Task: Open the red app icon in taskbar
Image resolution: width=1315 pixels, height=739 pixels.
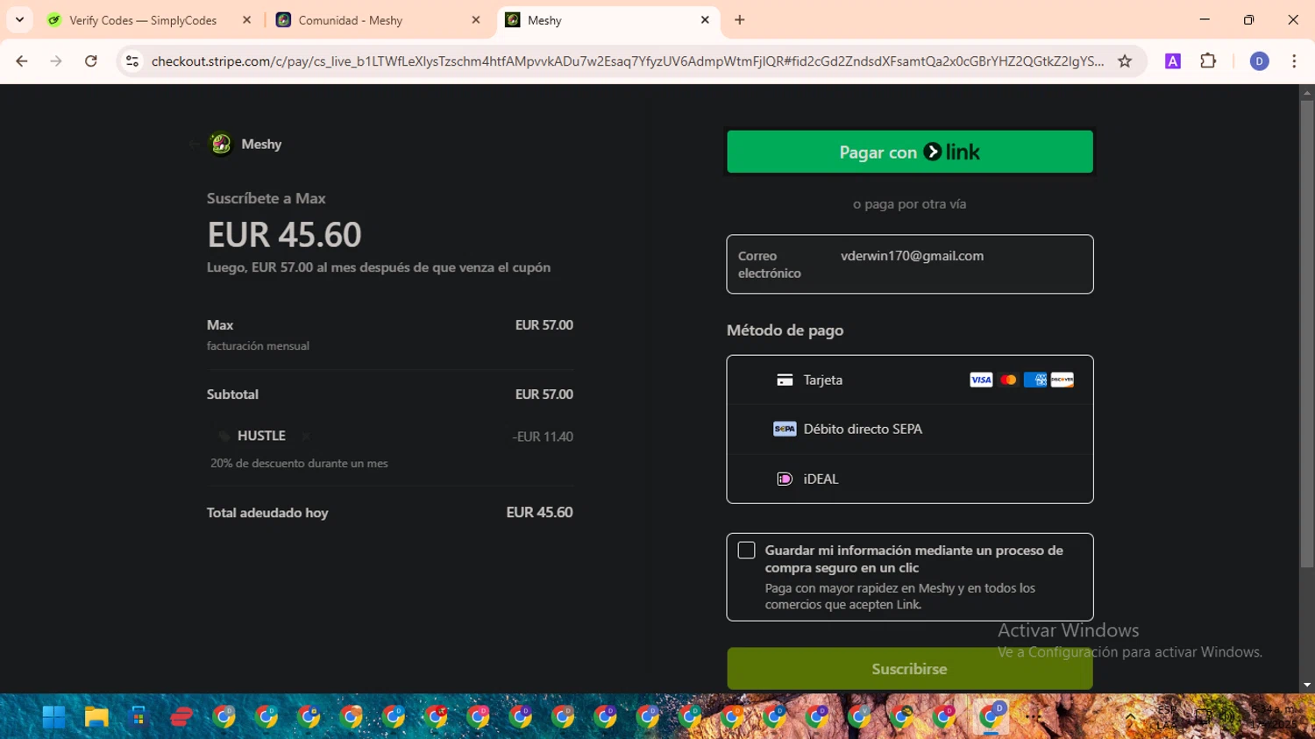Action: point(181,717)
